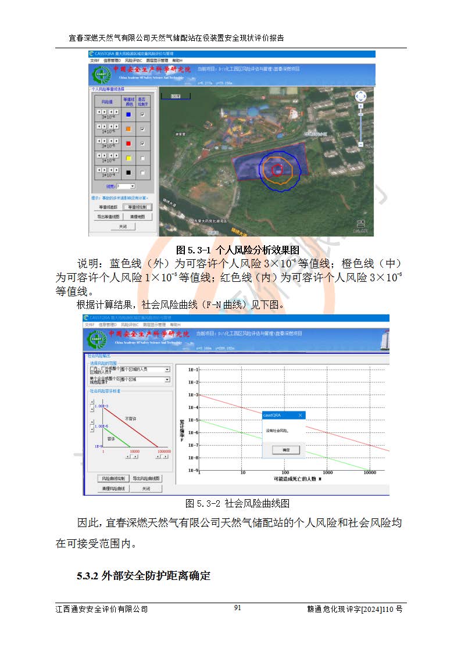Click the stepper arrows under 10000 on the criteria chart
The height and width of the screenshot is (652, 461).
coord(133,456)
